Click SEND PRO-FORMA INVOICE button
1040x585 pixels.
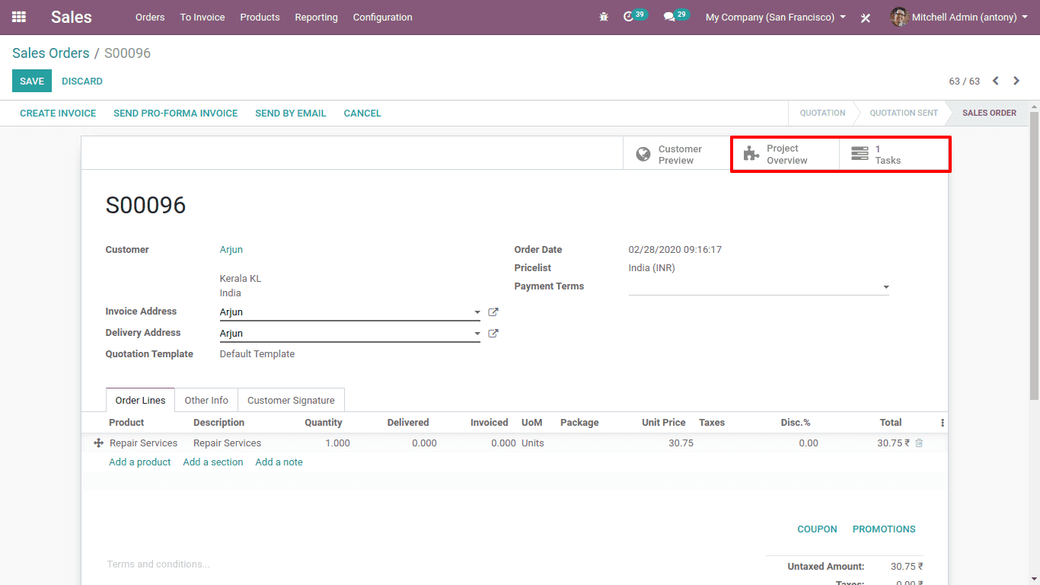tap(176, 113)
